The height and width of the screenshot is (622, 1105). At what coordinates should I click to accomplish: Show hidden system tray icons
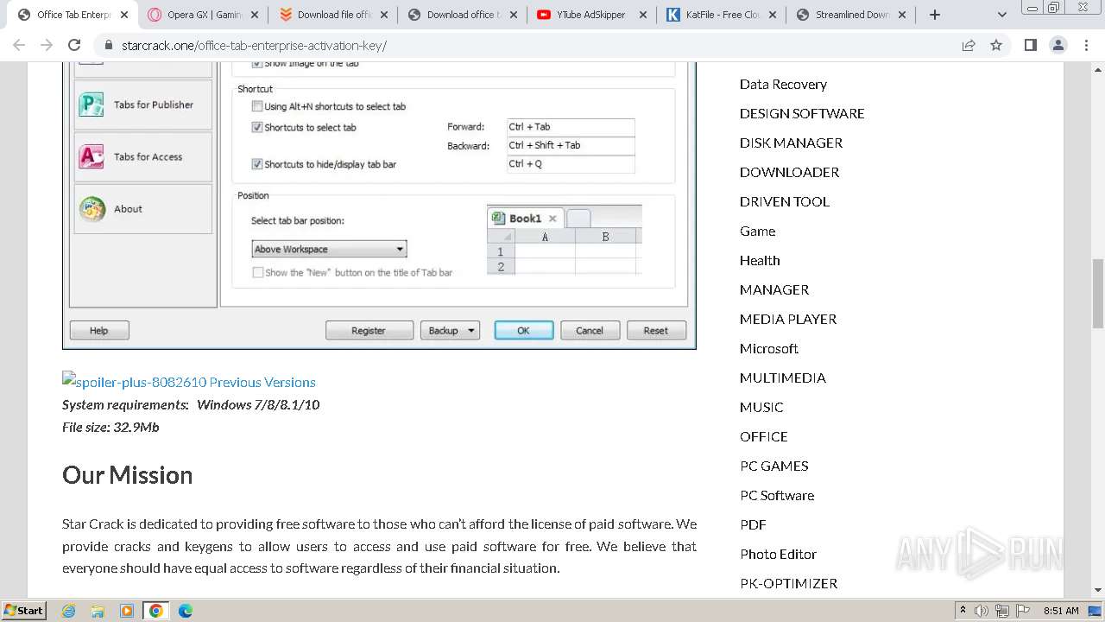[963, 611]
